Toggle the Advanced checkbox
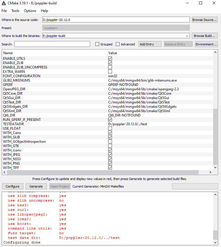The width and height of the screenshot is (221, 247). pos(118,44)
